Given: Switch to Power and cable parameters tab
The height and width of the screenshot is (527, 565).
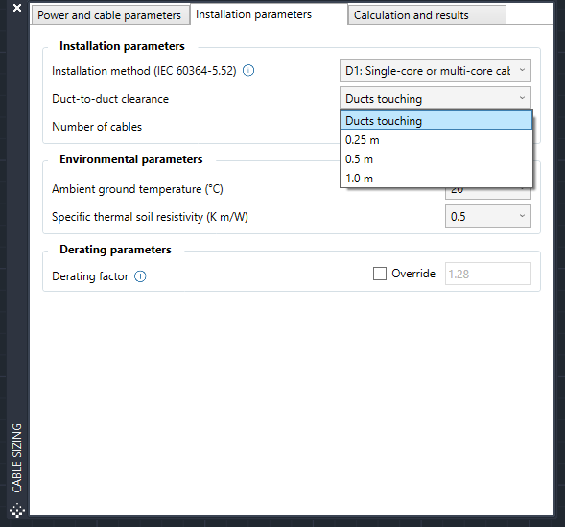Looking at the screenshot, I should pyautogui.click(x=110, y=14).
